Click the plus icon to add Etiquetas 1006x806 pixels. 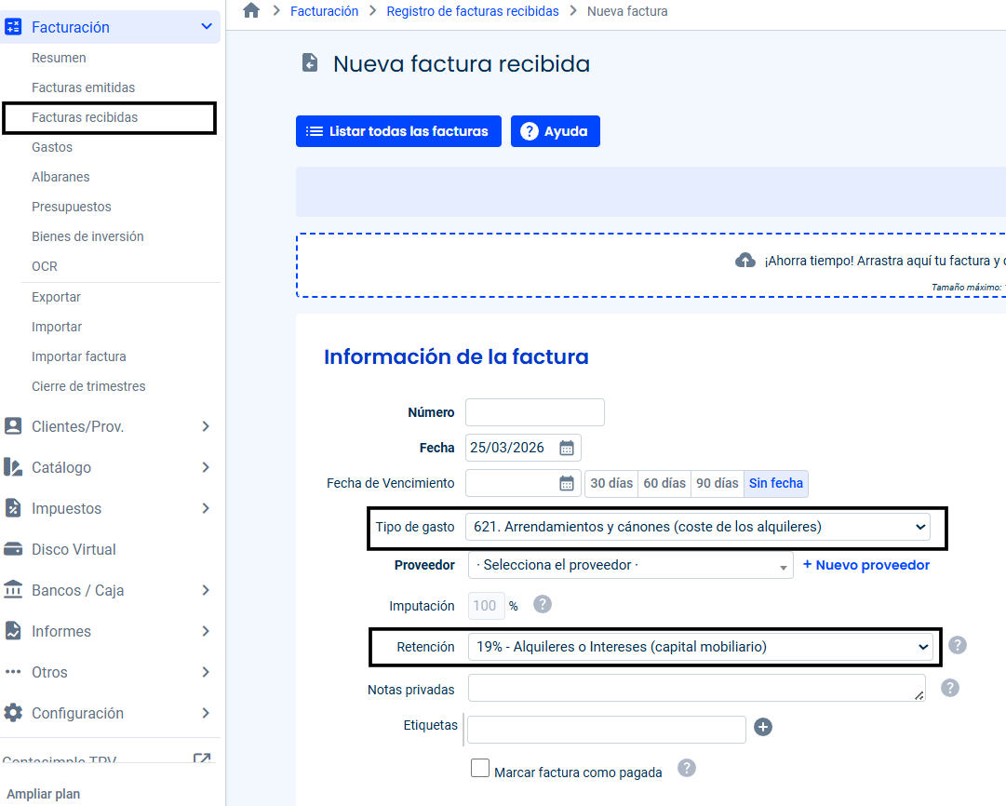763,727
